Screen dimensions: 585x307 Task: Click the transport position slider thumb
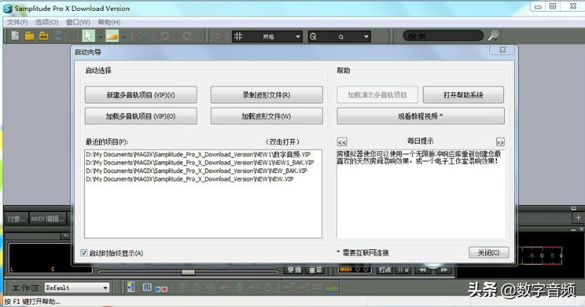click(x=188, y=273)
